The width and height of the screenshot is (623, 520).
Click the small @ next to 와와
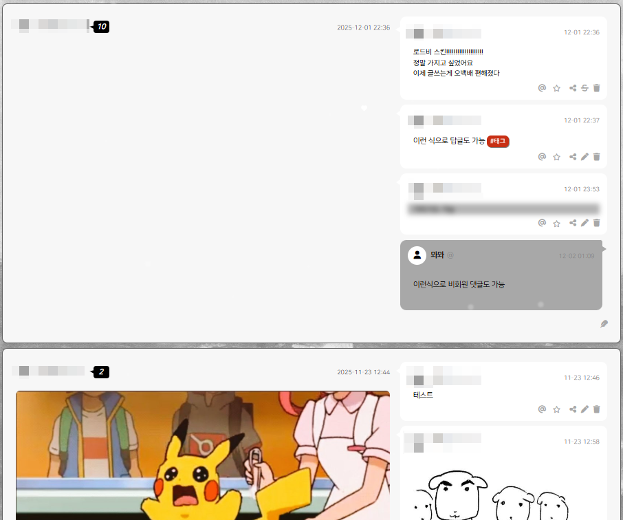tap(450, 255)
